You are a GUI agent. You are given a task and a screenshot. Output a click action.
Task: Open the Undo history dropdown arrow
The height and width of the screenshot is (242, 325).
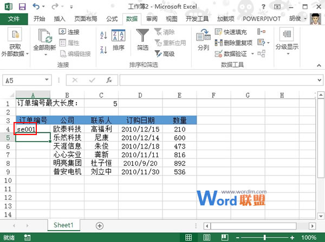click(43, 6)
